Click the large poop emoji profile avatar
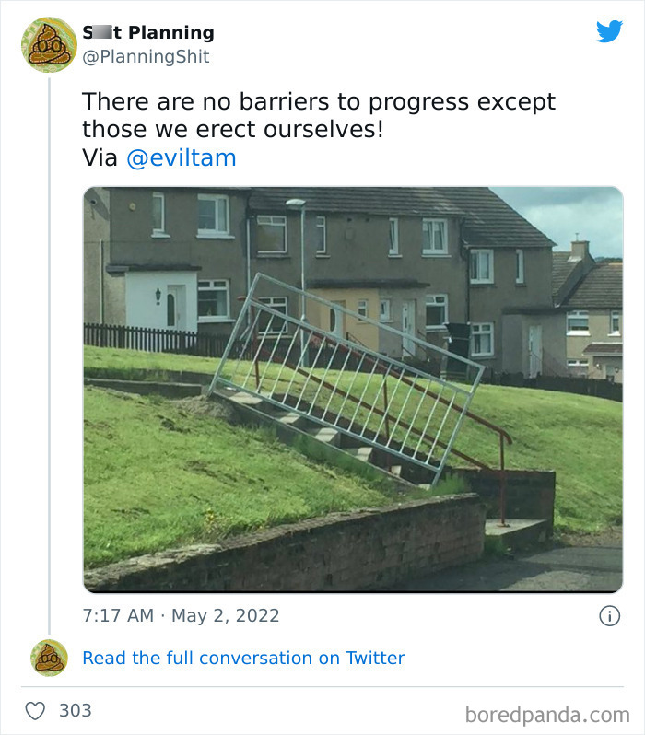 (49, 45)
